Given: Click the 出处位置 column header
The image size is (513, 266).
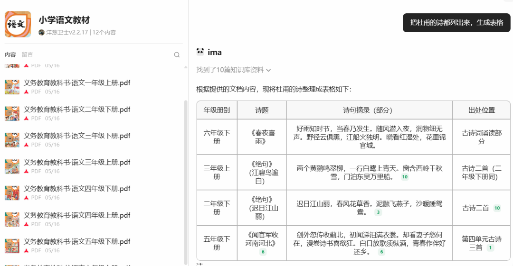Looking at the screenshot, I should 482,110.
